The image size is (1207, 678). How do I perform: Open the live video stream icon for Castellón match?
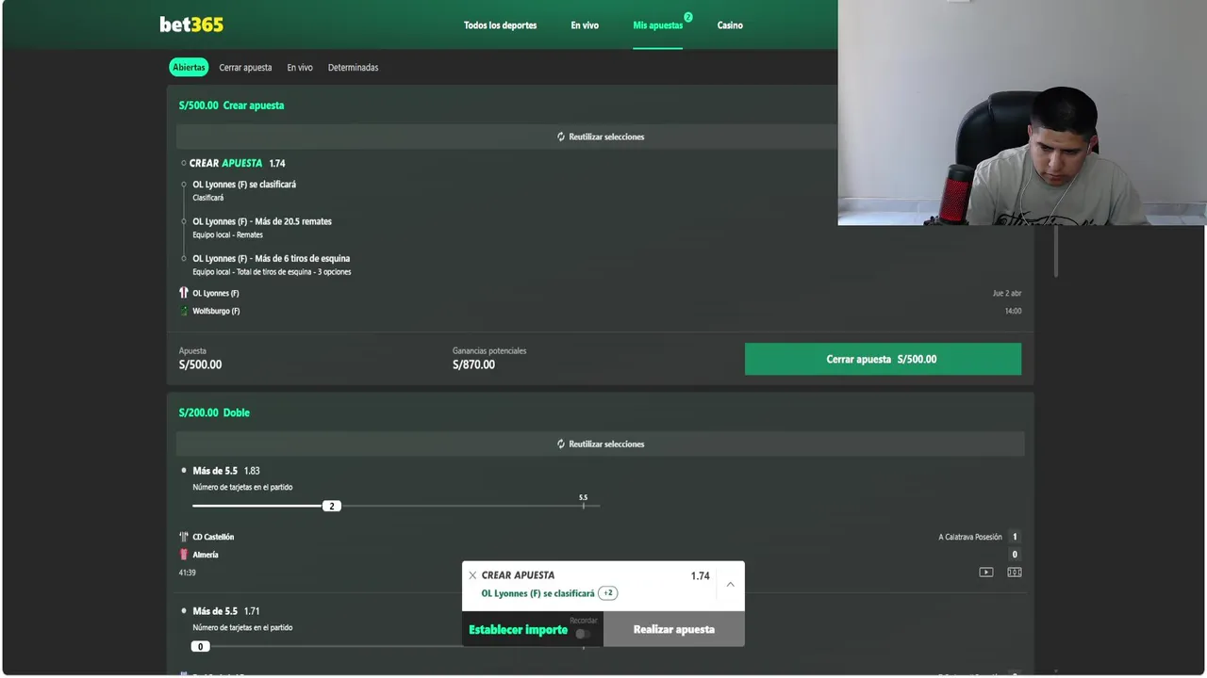[x=986, y=572]
